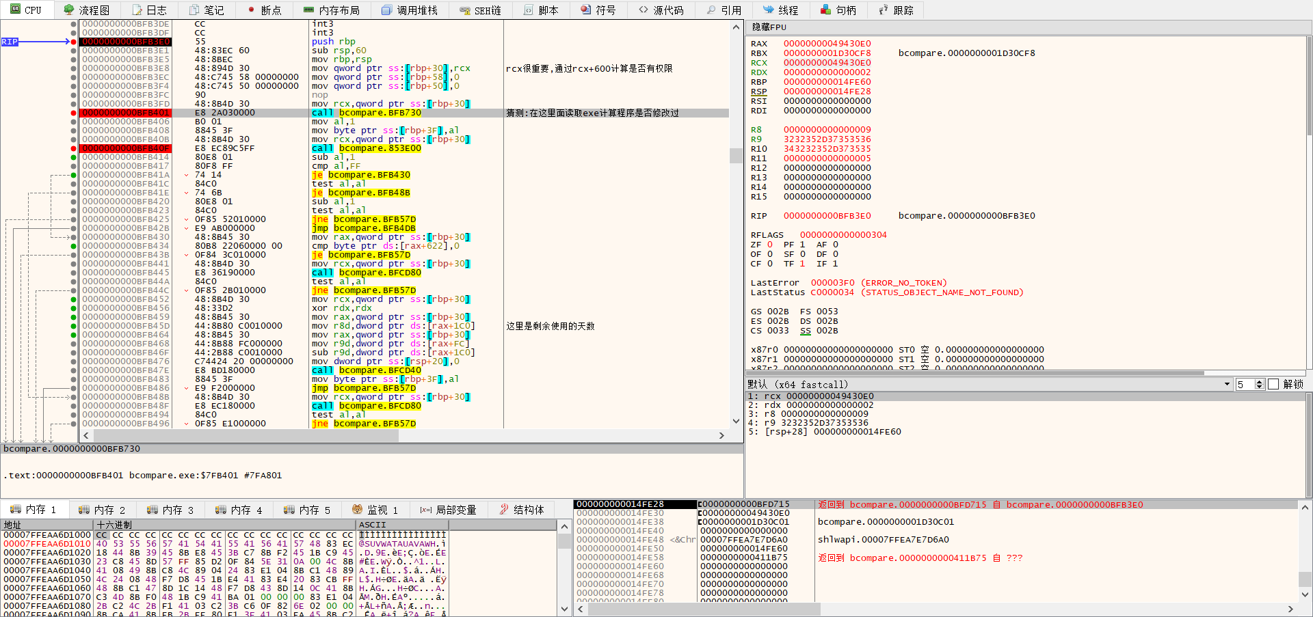Open the 内存布局 memory map tab
Image resolution: width=1313 pixels, height=617 pixels.
tap(332, 10)
